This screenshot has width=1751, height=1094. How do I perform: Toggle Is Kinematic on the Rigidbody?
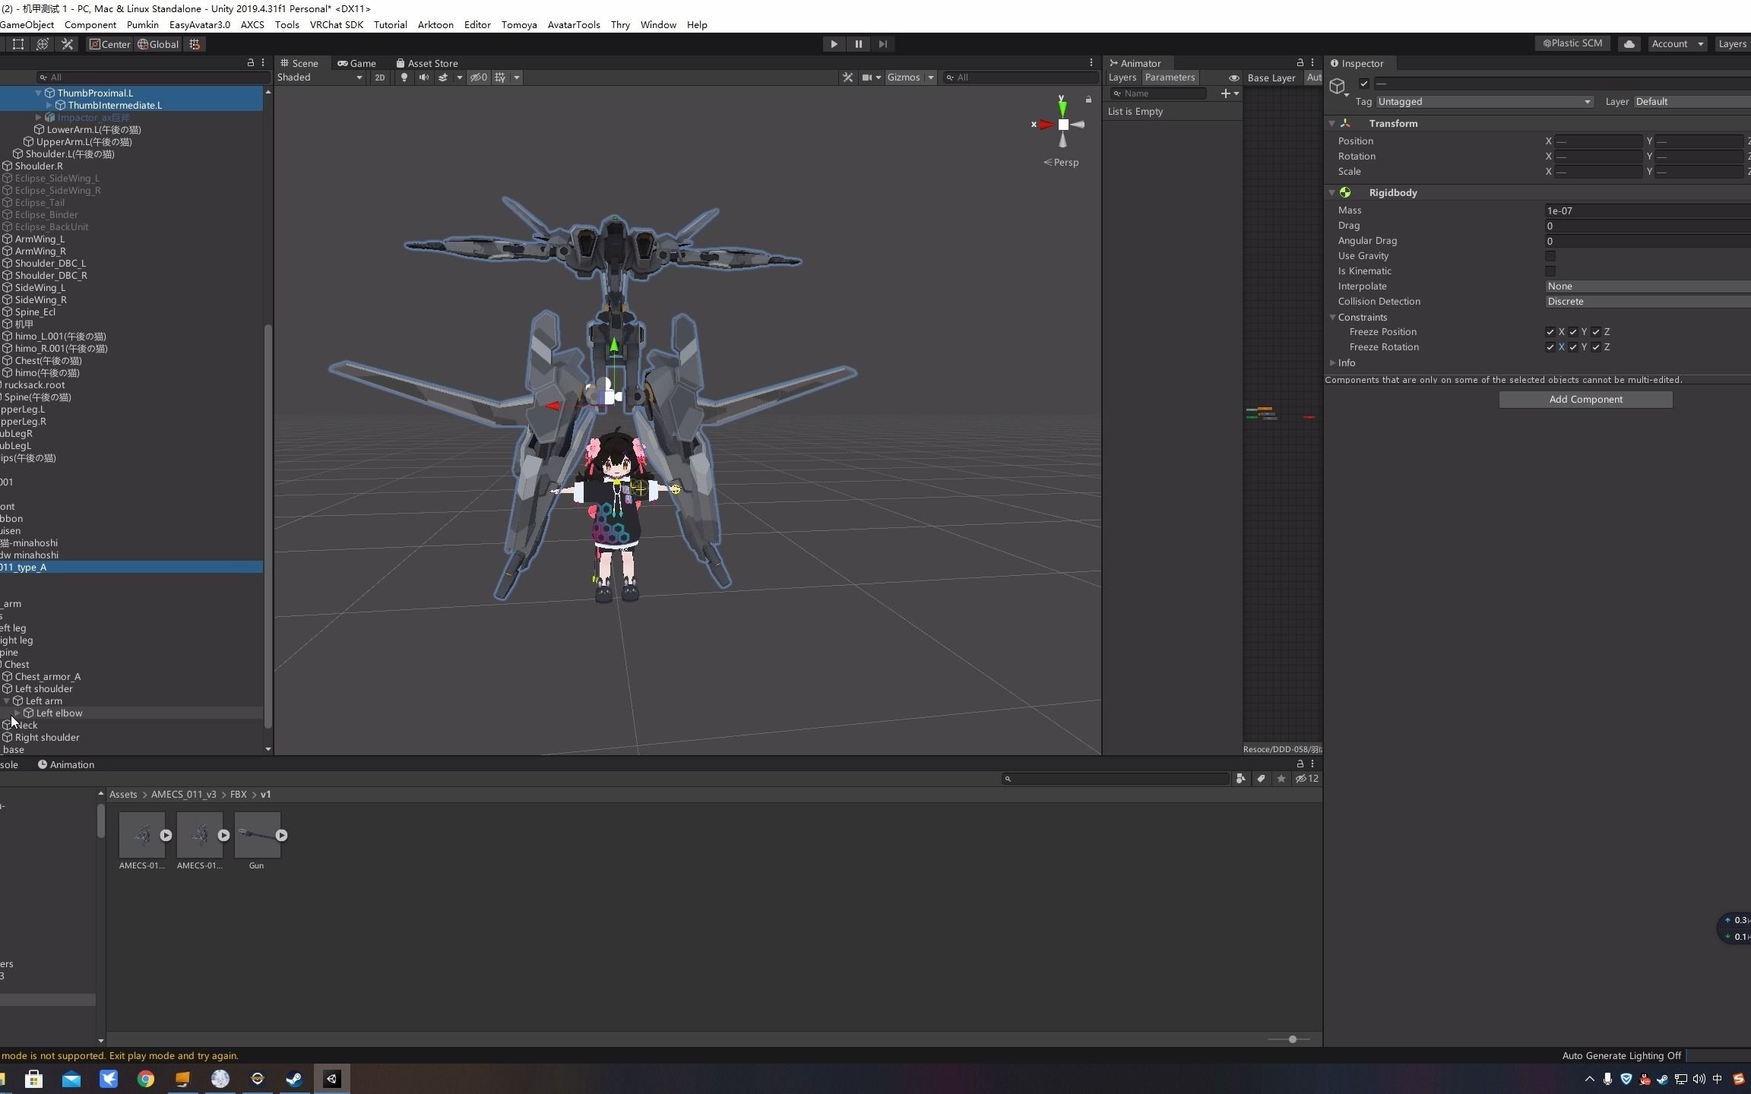click(x=1550, y=271)
